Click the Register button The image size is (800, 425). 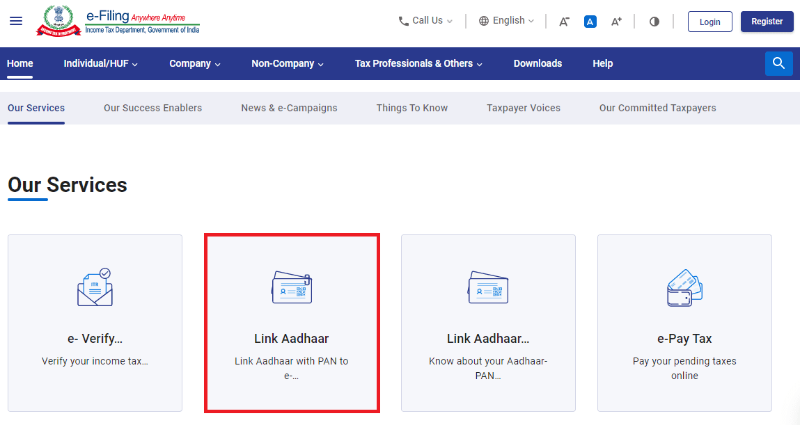(767, 22)
